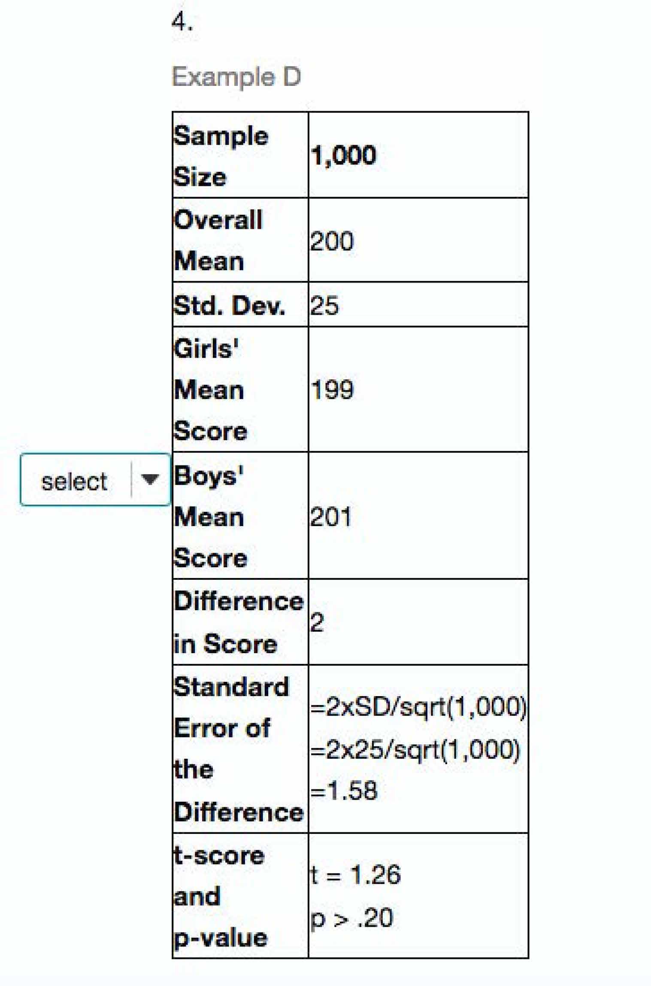Click the question number "4."

coord(182,21)
